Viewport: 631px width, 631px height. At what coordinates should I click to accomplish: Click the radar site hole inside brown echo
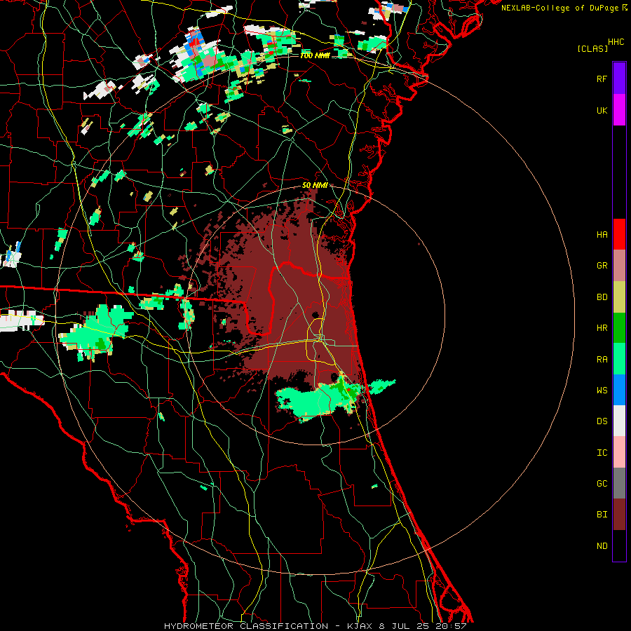315,315
